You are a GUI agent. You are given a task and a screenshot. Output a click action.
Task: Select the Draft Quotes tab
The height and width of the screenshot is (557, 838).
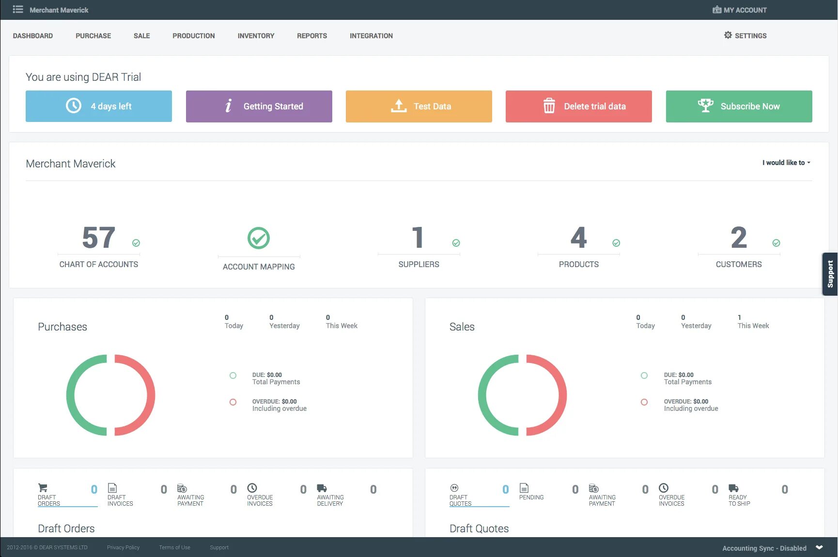click(x=479, y=495)
